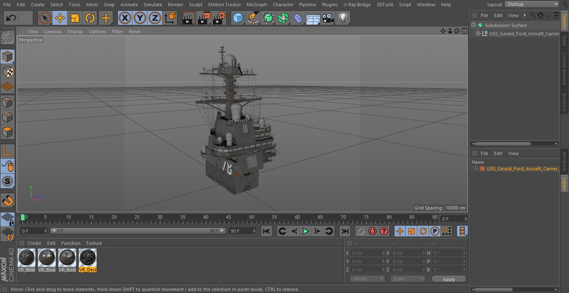Expand USS_Gerald_Ford_Aircraft_Carrier object node

point(478,34)
